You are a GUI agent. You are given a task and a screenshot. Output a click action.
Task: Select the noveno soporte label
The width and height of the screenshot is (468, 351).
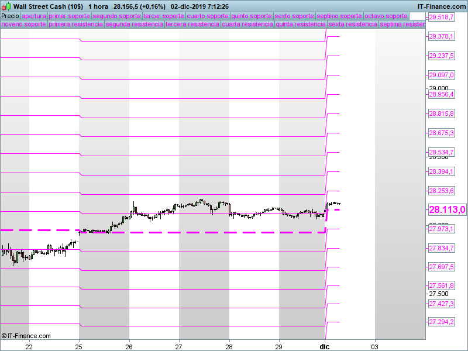[x=23, y=24]
